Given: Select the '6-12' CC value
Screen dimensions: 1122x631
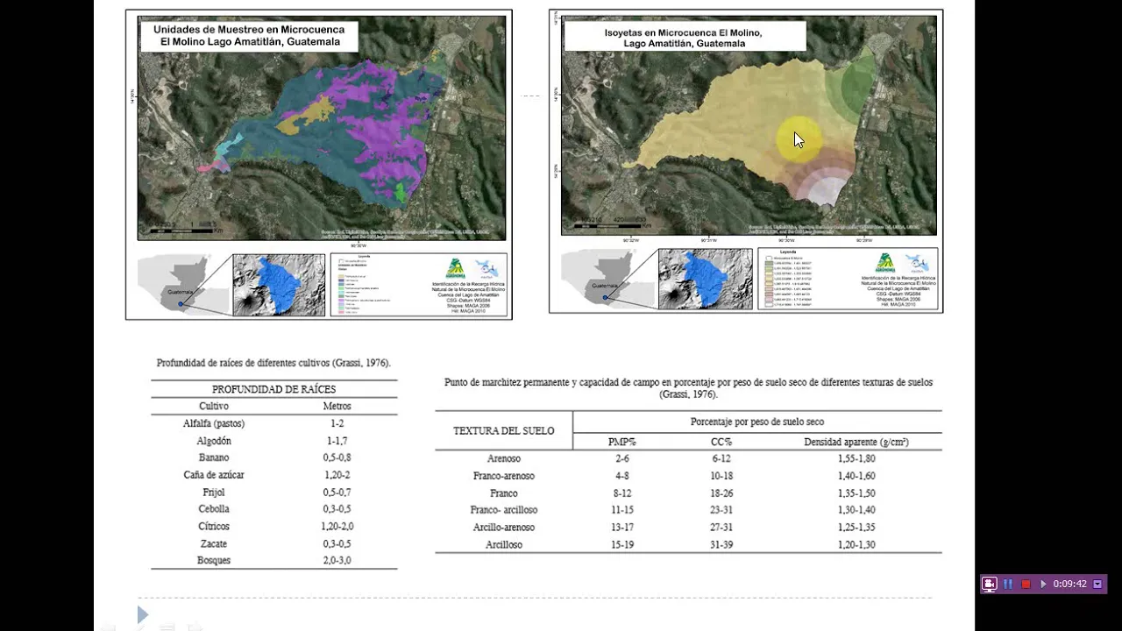Looking at the screenshot, I should (721, 458).
